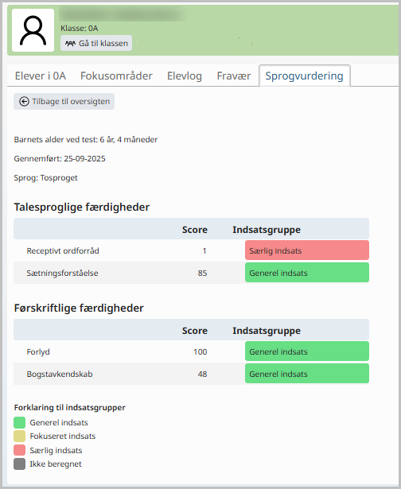Click the score 85 for Sætningsforståelse

click(x=202, y=274)
